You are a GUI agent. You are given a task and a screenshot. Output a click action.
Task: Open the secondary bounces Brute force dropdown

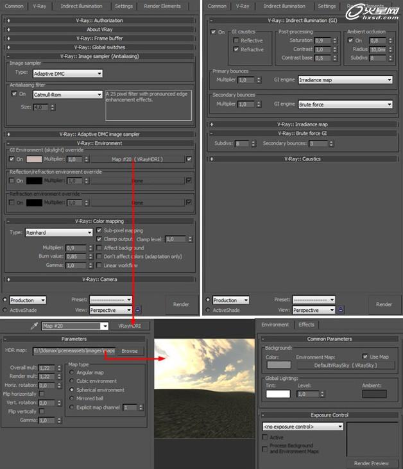[x=345, y=105]
